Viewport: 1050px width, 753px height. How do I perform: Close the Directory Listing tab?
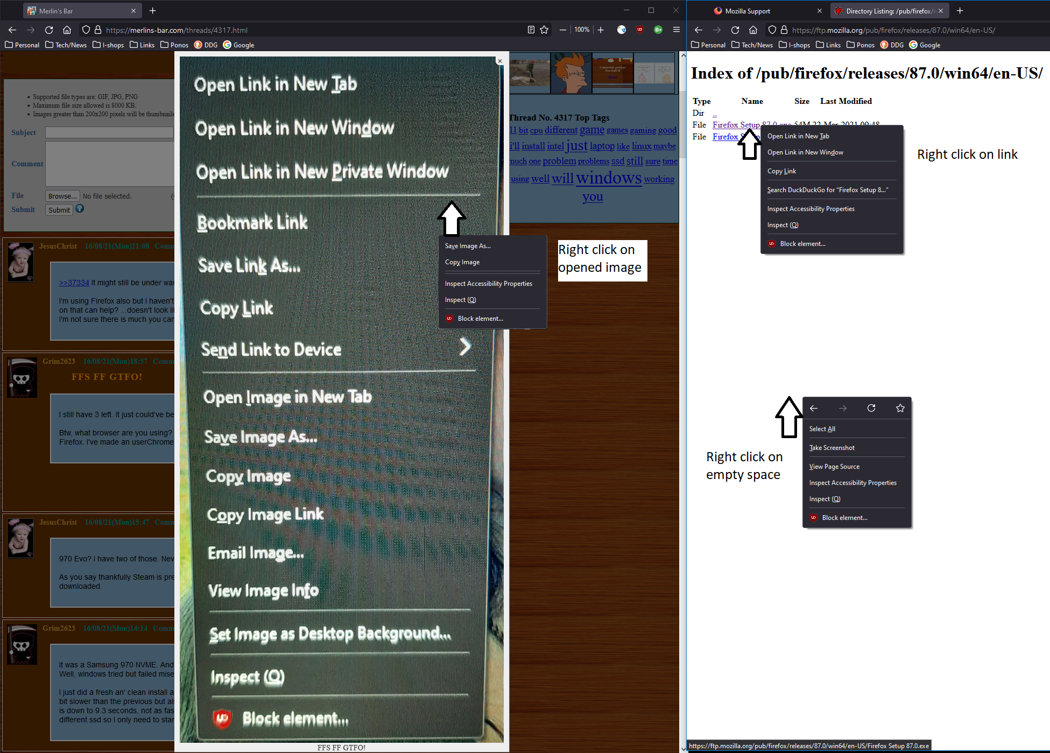[x=941, y=11]
